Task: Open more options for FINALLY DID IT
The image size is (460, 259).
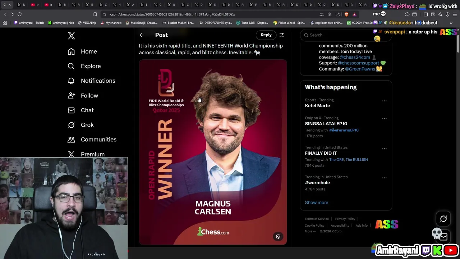Action: click(x=384, y=148)
